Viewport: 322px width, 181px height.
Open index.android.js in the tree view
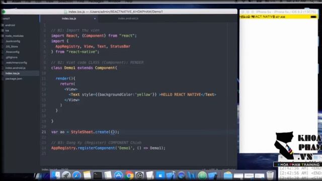point(16,68)
